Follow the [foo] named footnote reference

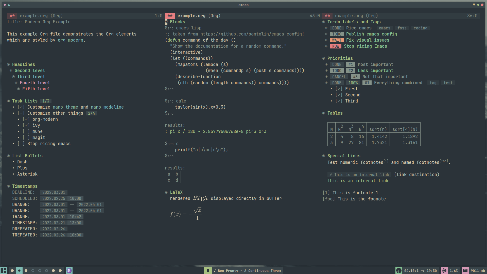pyautogui.click(x=444, y=161)
